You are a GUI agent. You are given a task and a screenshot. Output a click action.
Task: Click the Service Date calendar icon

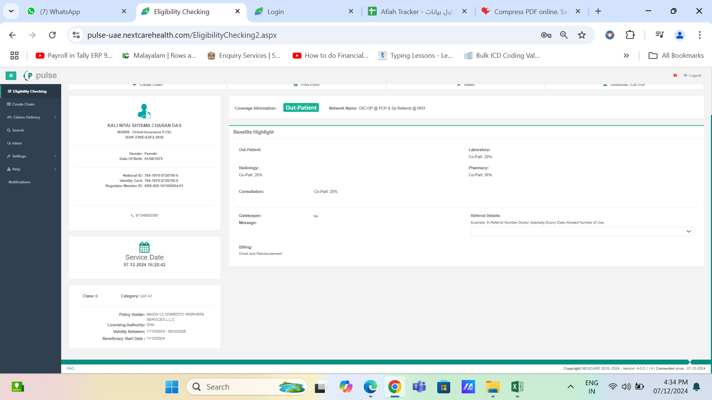pos(144,247)
